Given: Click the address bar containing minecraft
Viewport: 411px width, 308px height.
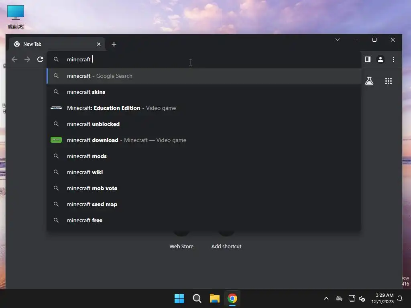Looking at the screenshot, I should click(x=204, y=59).
